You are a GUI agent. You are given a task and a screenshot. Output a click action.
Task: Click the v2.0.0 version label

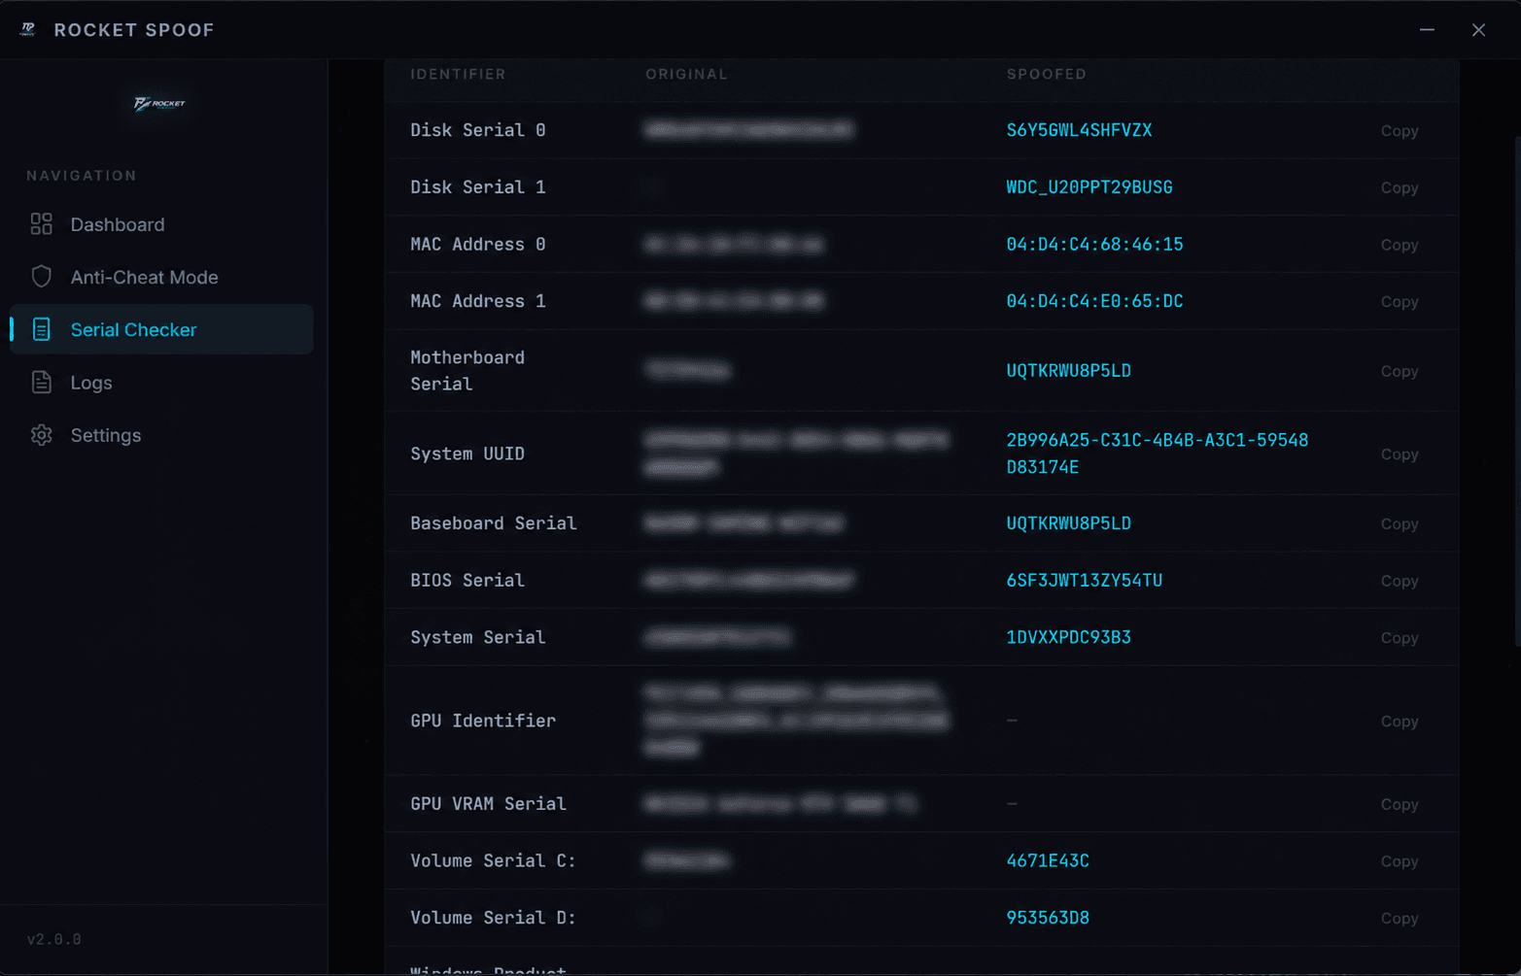pyautogui.click(x=54, y=939)
